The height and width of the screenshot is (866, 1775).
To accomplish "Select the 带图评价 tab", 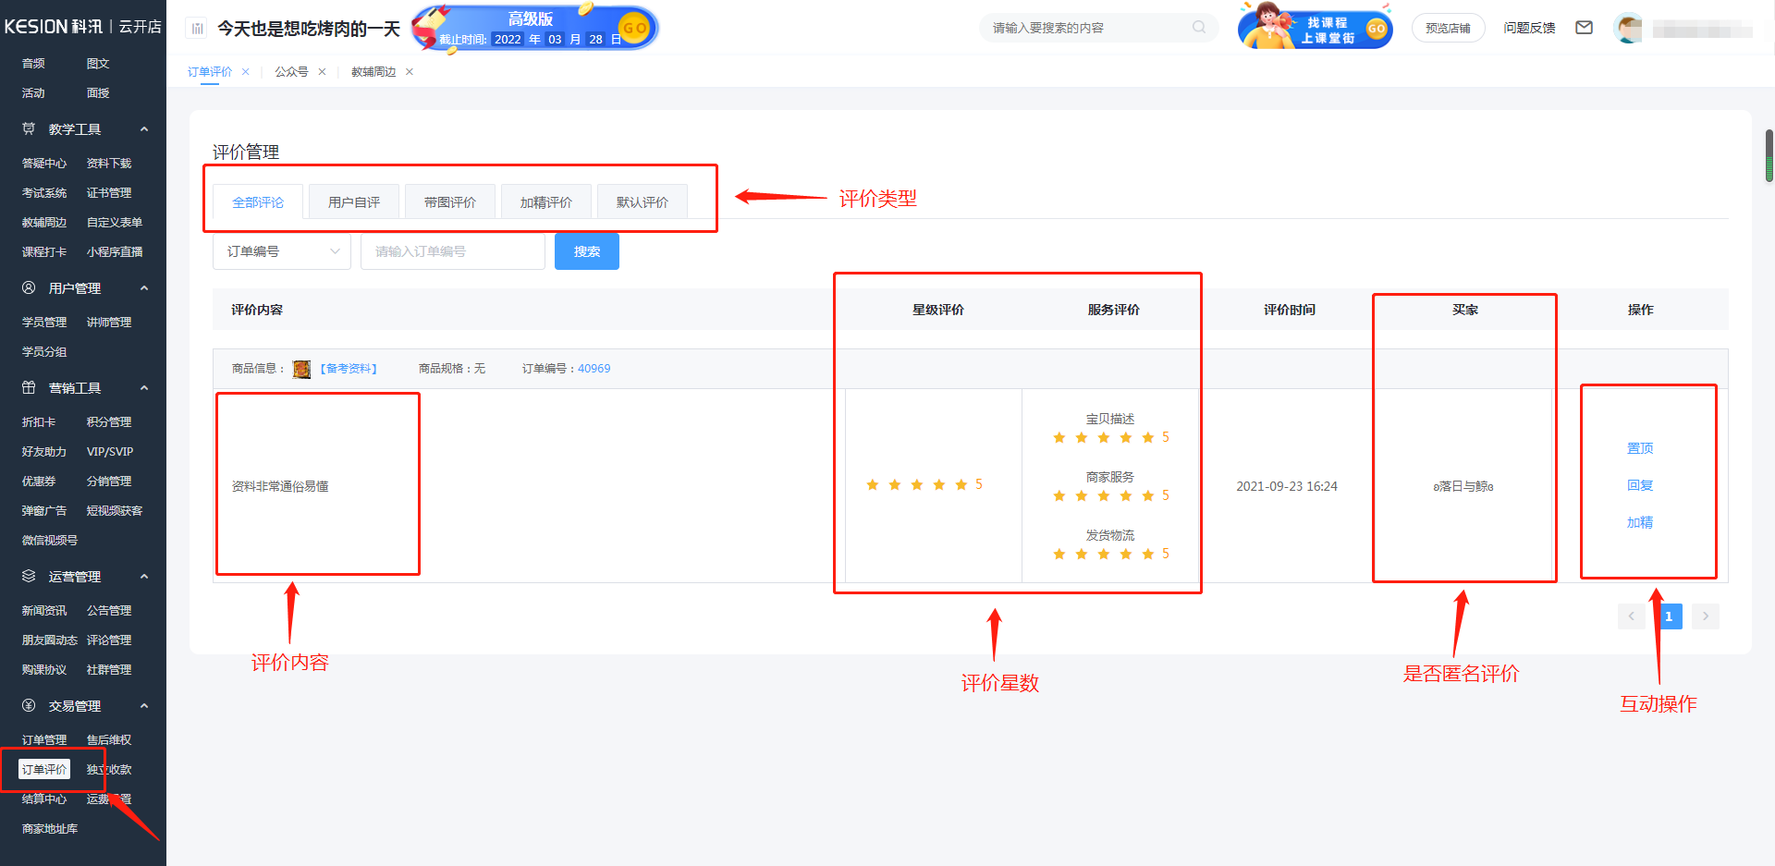I will click(x=450, y=202).
